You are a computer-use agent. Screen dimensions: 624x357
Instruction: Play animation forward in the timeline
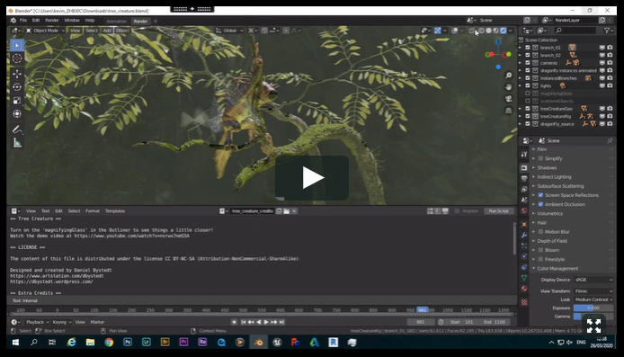(266, 322)
